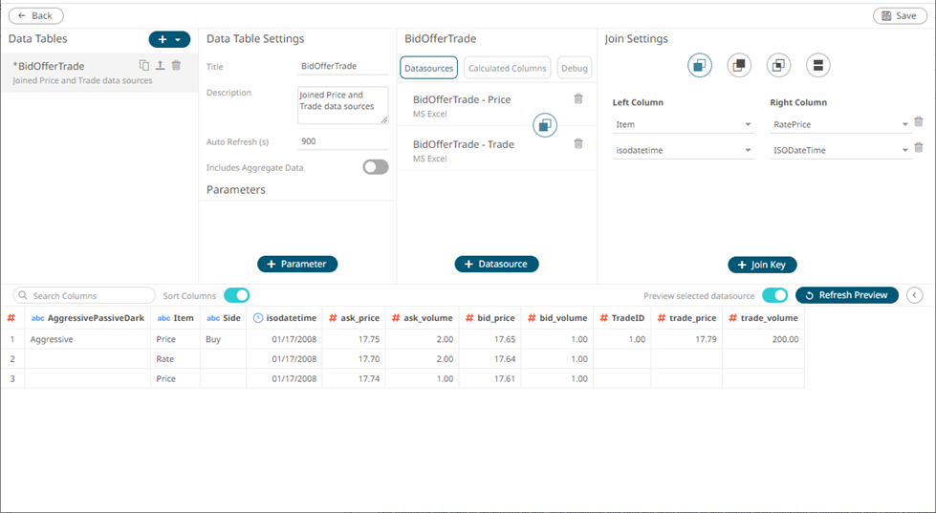Screen dimensions: 936x513
Task: Expand the ISODateTime right column dropdown
Action: [x=903, y=151]
